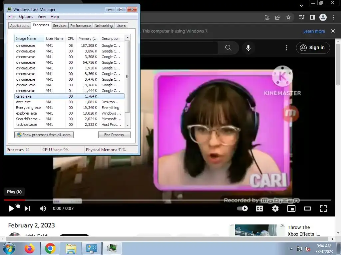Seek on the video progress bar
The image size is (341, 255).
[x=168, y=200]
